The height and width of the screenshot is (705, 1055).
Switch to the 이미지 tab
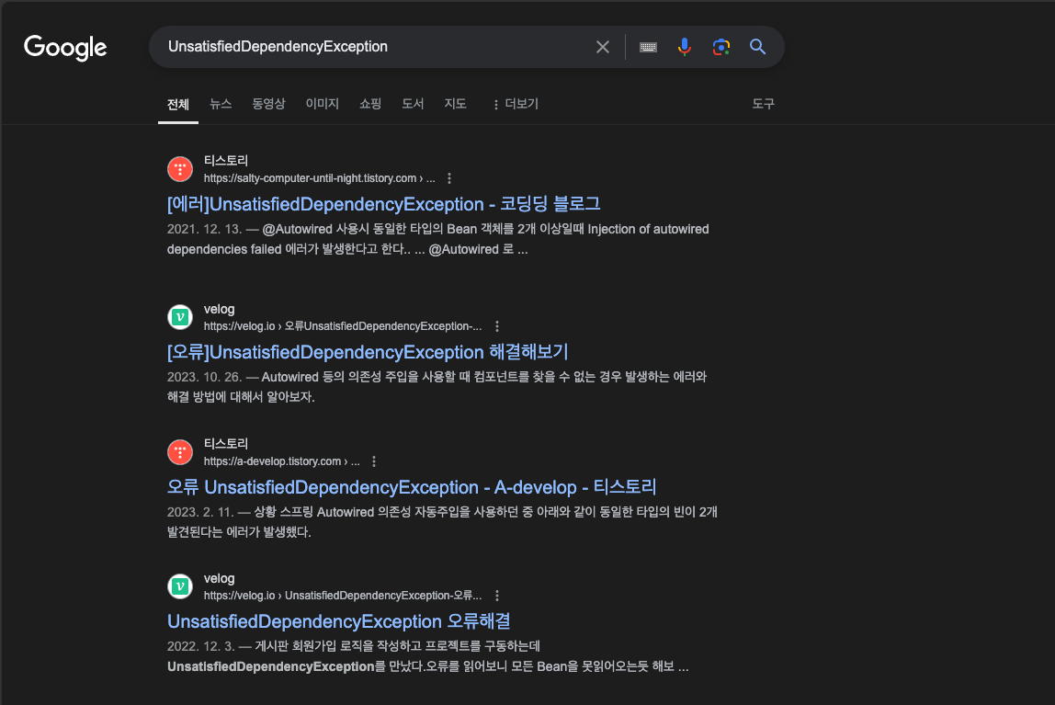point(323,104)
